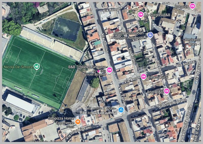Select the Giropizza Home Experience restaurant pin
Image resolution: width=203 pixels, height=144 pixels.
point(78,122)
